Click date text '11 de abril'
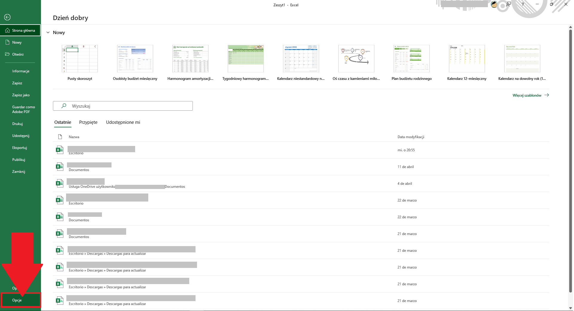This screenshot has height=311, width=574. click(405, 167)
